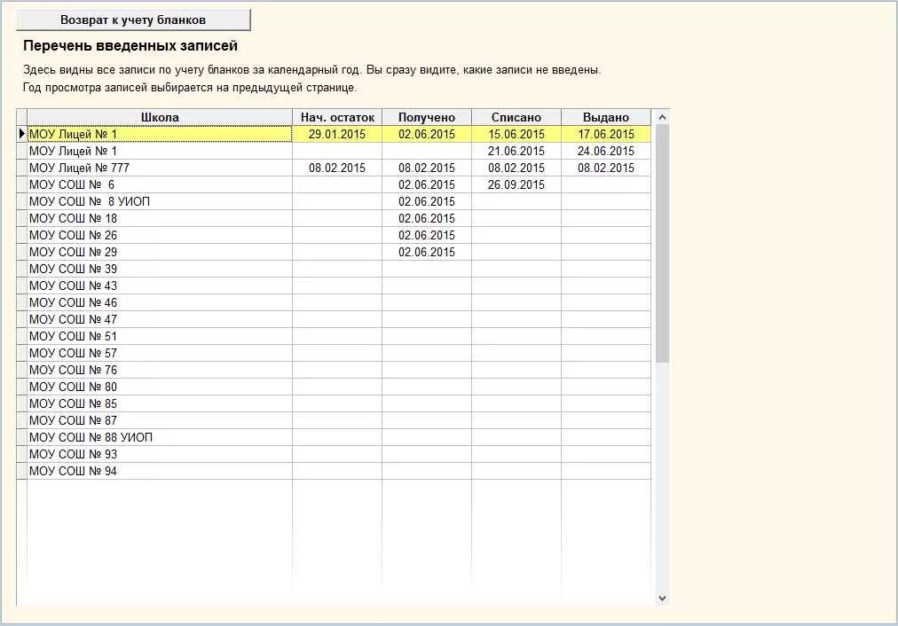
Task: Click scrollbar up arrow of the table
Action: 662,117
